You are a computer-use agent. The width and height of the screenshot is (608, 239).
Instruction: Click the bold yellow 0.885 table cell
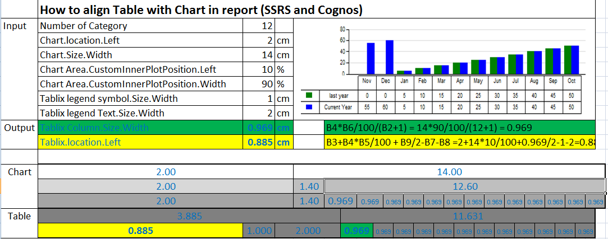coord(141,231)
